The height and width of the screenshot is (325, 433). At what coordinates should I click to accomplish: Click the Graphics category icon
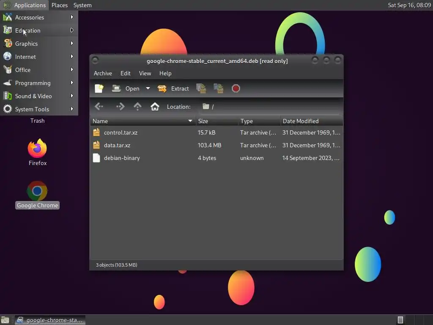(8, 44)
